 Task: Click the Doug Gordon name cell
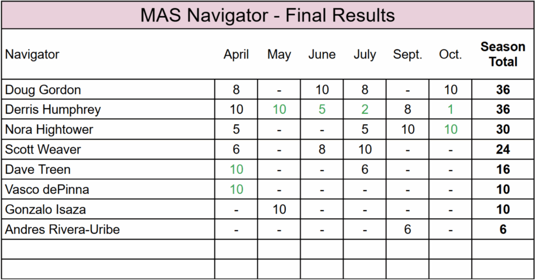click(43, 90)
